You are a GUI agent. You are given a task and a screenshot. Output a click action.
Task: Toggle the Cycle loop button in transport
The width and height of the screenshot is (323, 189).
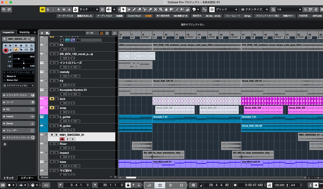tap(149, 185)
